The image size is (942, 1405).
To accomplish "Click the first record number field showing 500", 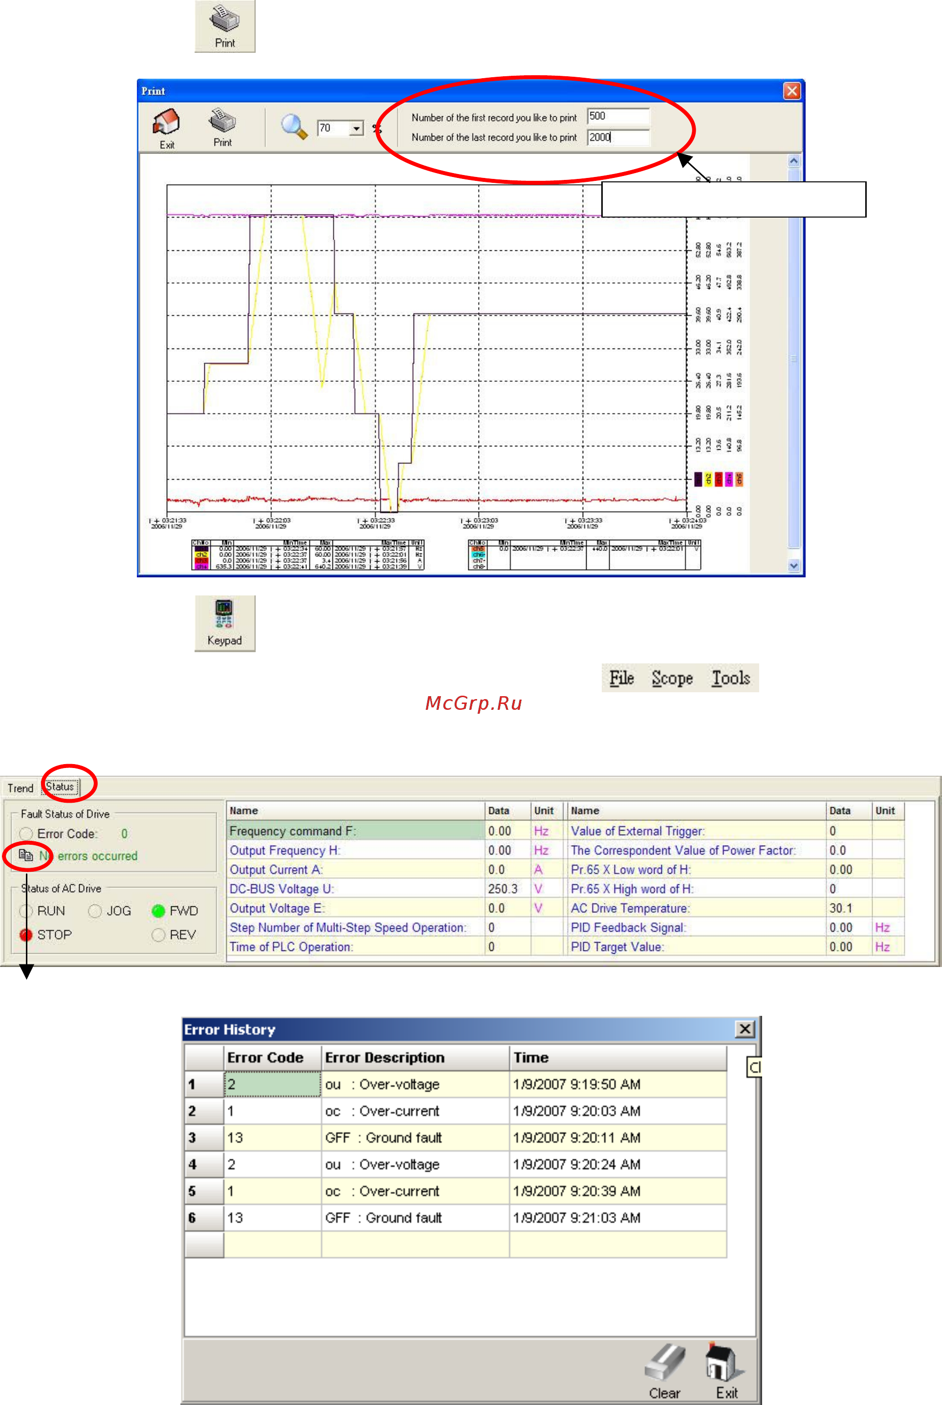I will (x=618, y=116).
